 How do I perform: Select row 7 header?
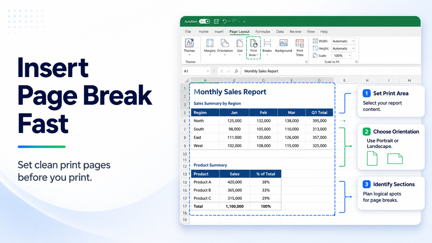point(185,129)
